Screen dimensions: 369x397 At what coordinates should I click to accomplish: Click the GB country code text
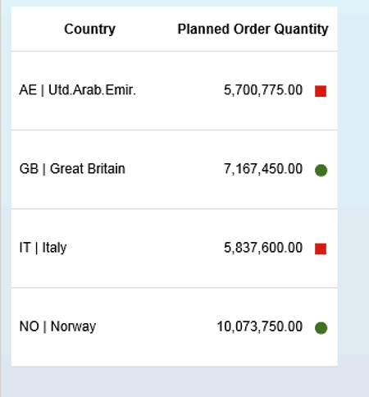point(29,169)
